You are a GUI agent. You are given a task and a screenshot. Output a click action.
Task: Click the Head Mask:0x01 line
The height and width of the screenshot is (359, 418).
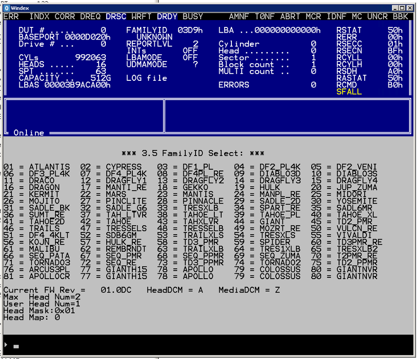coord(39,311)
